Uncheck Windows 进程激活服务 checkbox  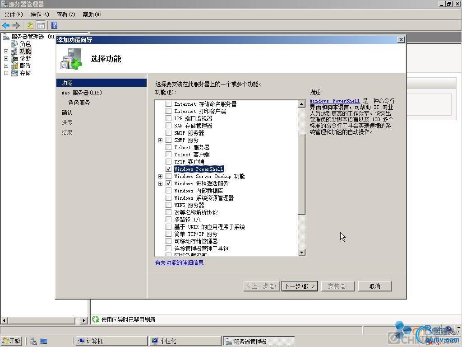[169, 183]
